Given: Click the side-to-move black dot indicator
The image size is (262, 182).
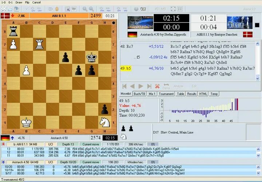Looking at the screenshot, I should pyautogui.click(x=114, y=23).
